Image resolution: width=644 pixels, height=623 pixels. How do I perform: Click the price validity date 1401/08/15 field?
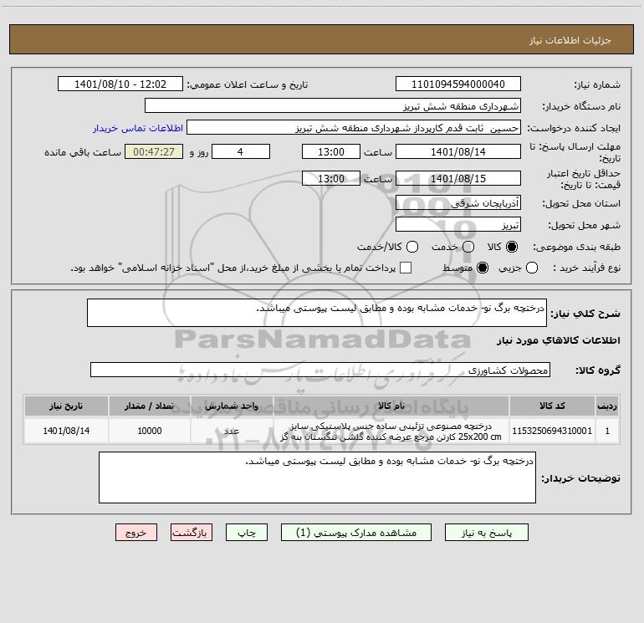click(458, 178)
